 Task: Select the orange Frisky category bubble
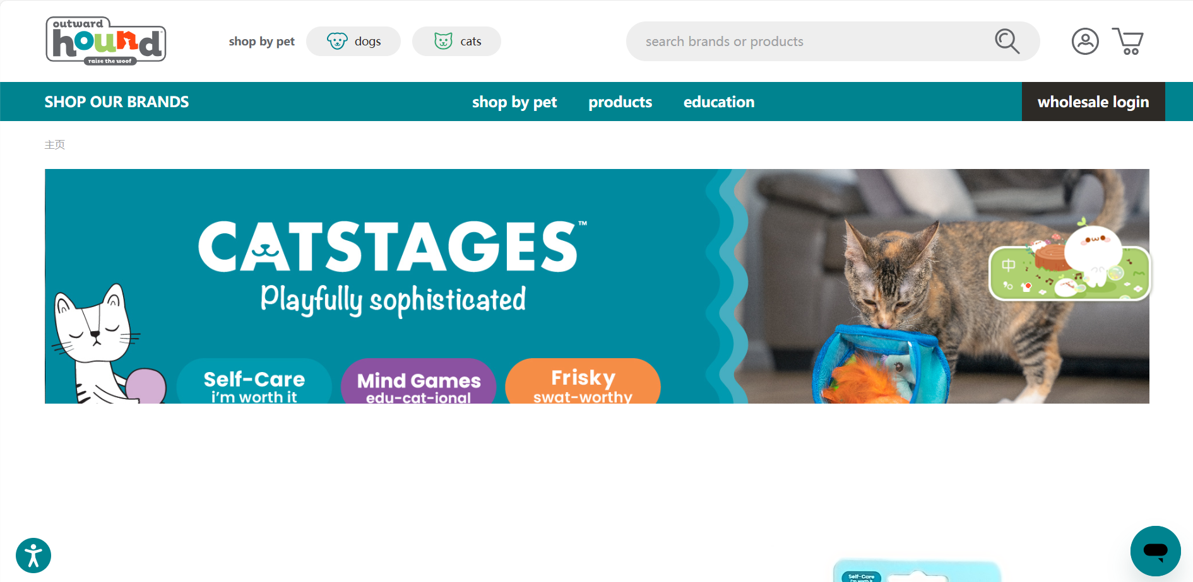click(583, 381)
